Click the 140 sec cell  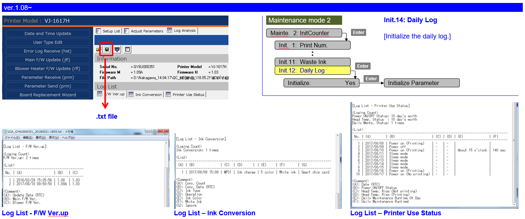point(499,150)
